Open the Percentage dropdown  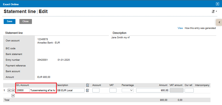128,90
